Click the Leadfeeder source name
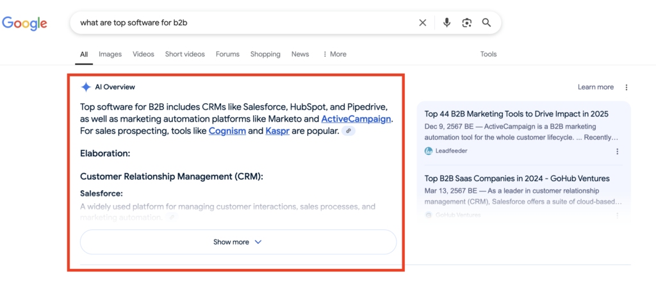The image size is (656, 285). 452,151
